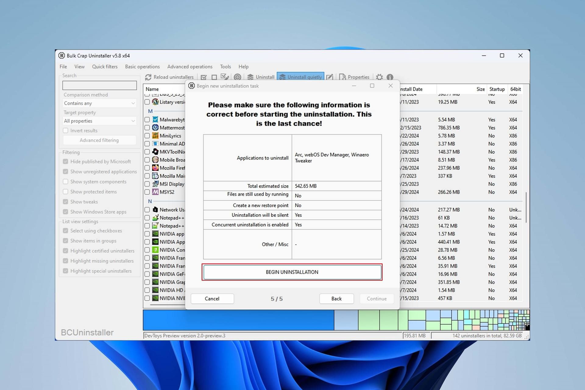Open settings via the gear toolbar icon
Viewport: 585px width, 390px height.
[379, 77]
